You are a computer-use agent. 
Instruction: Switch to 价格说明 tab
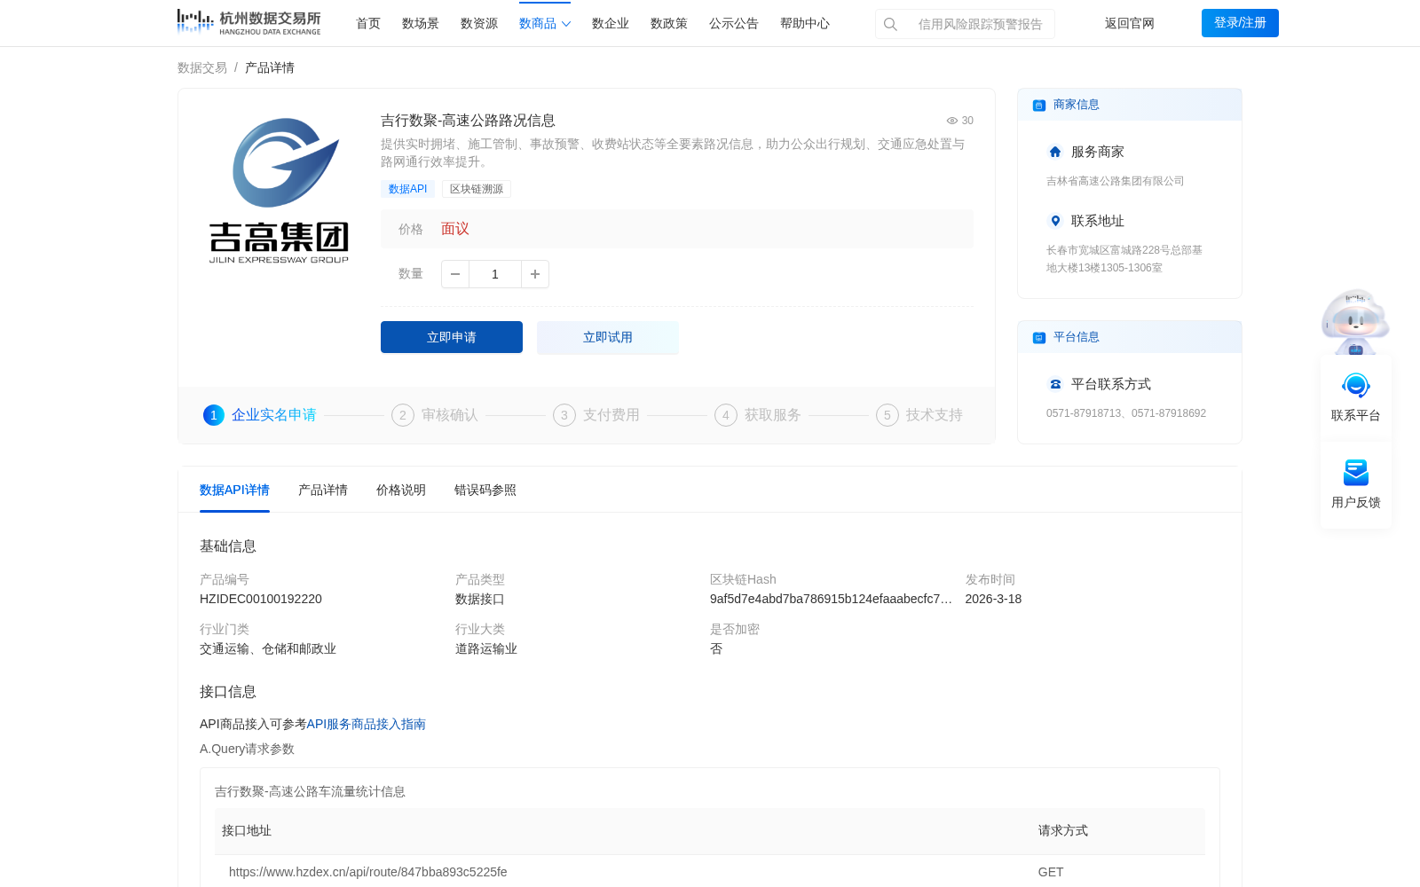point(401,490)
